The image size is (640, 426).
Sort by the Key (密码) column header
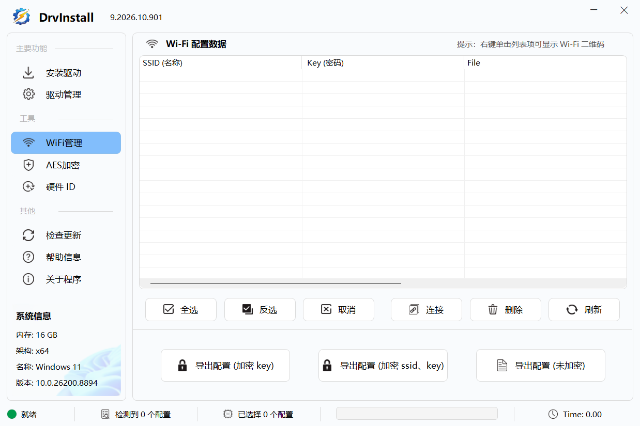[383, 63]
